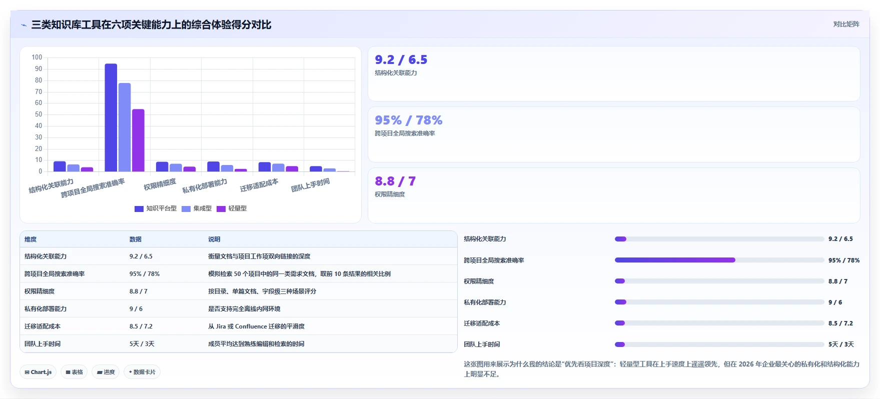The height and width of the screenshot is (399, 880).
Task: Click the 维度 column header
Action: [31, 239]
